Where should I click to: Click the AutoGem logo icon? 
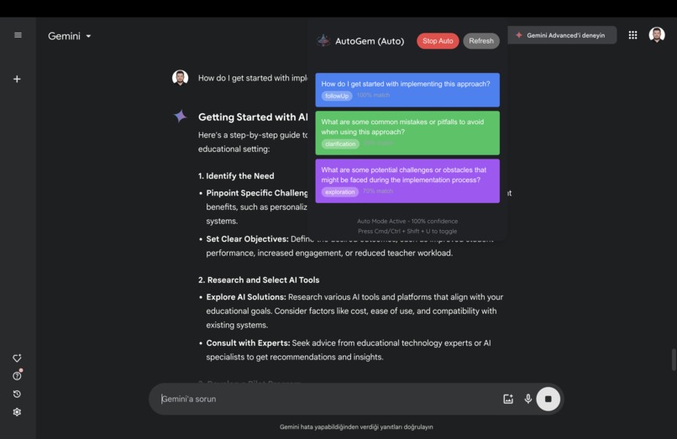pos(323,40)
